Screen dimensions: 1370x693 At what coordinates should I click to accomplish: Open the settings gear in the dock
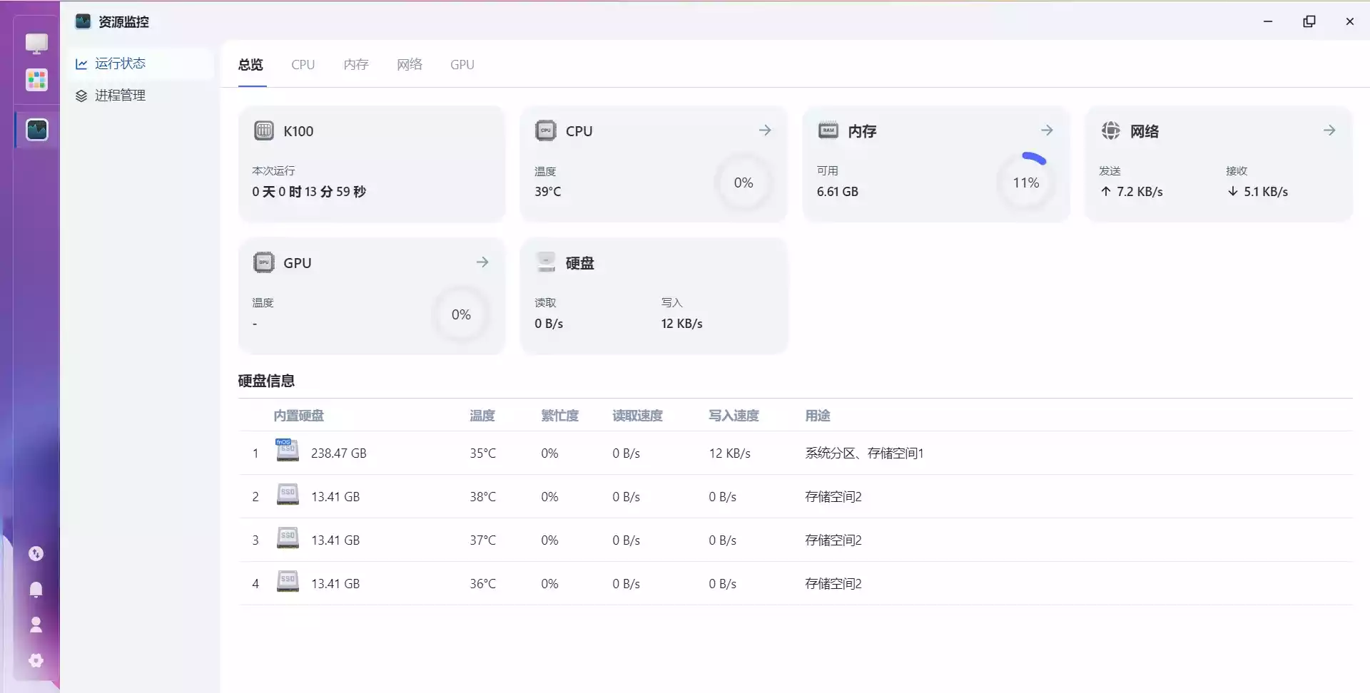point(36,660)
